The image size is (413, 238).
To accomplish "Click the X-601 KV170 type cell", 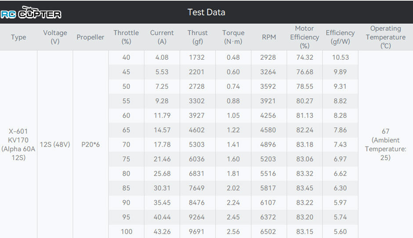I will click(18, 144).
